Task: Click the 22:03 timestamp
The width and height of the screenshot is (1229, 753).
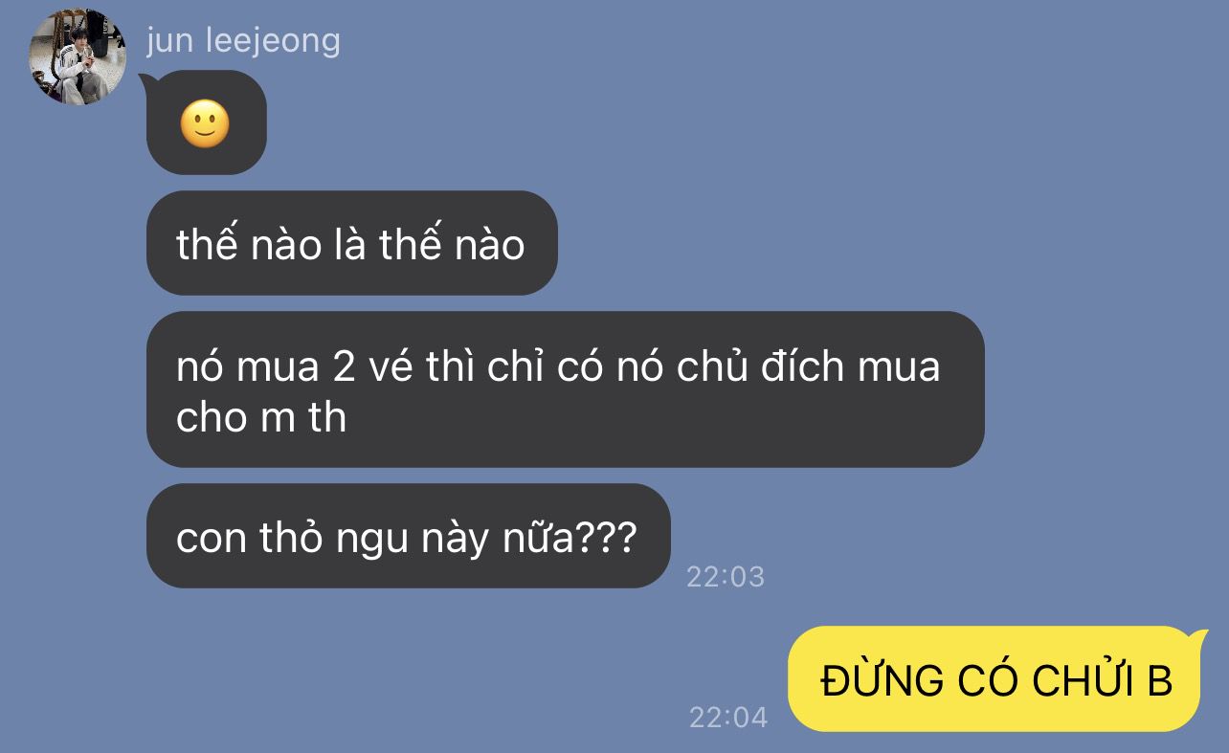Action: point(726,577)
